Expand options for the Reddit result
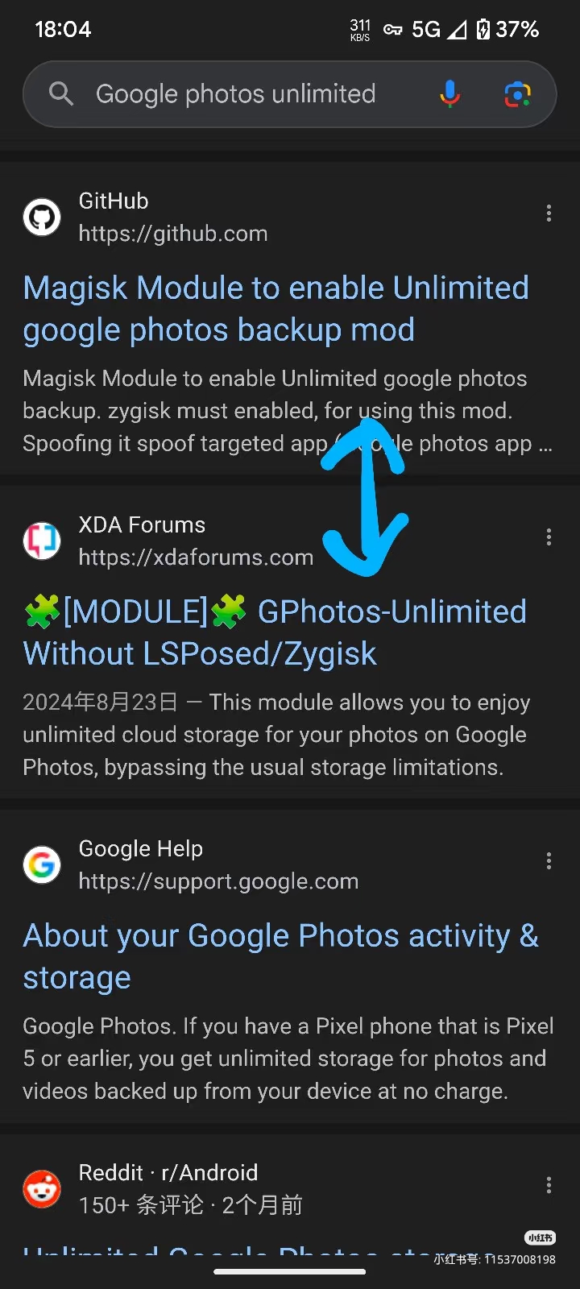The width and height of the screenshot is (580, 1289). click(x=549, y=1185)
